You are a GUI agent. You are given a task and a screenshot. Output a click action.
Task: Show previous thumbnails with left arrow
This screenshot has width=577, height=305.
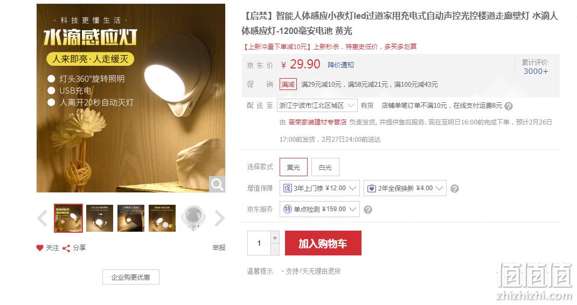(x=42, y=218)
